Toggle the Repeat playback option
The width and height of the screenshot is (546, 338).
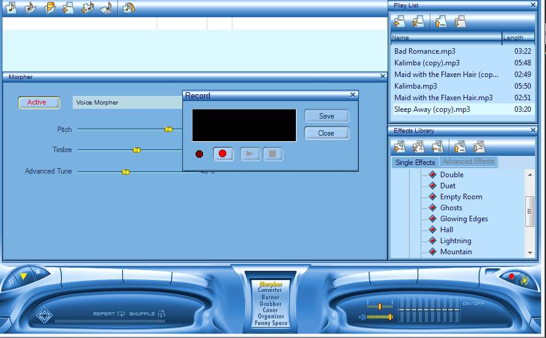108,314
